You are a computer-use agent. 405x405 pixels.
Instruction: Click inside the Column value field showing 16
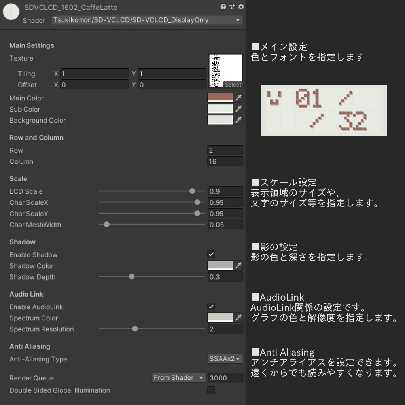point(225,161)
